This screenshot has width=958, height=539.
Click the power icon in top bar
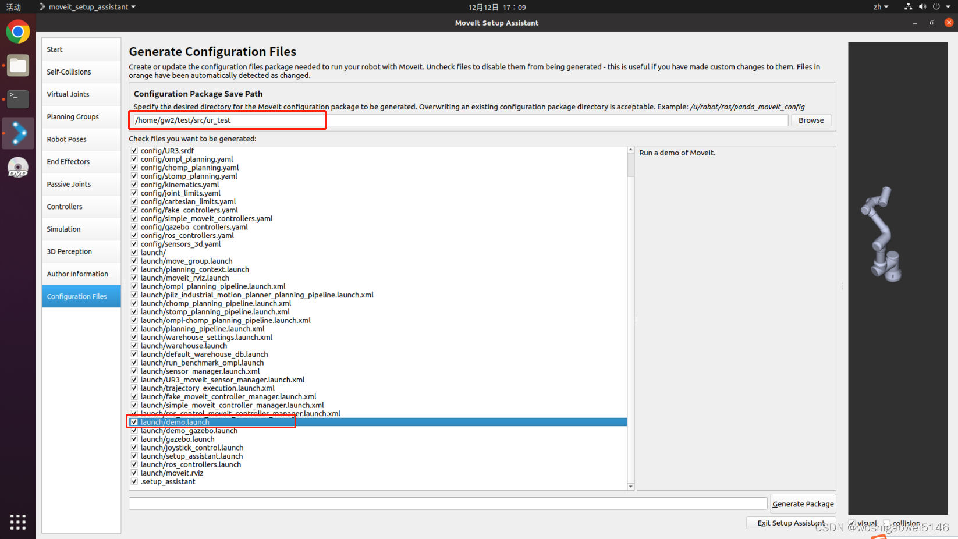click(936, 7)
